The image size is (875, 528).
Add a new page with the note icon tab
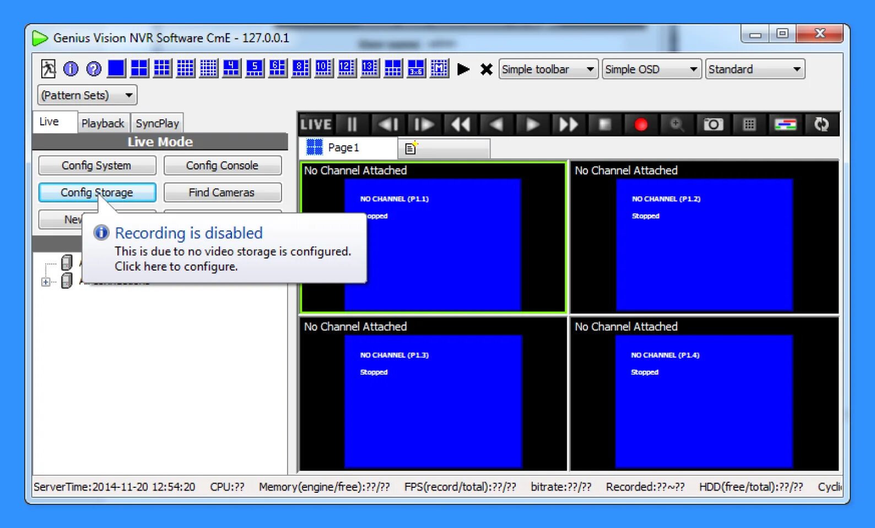412,148
